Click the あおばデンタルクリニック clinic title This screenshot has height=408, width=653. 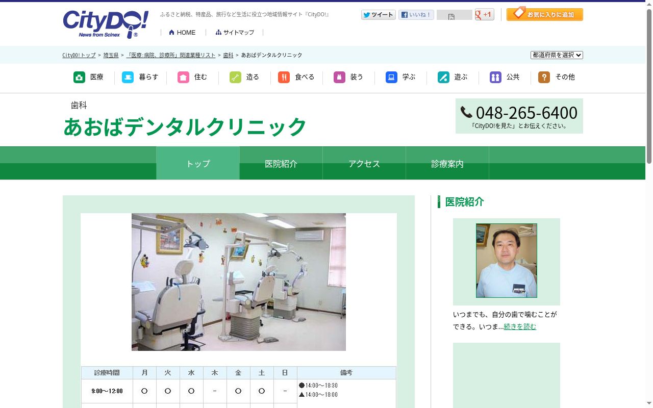click(185, 126)
